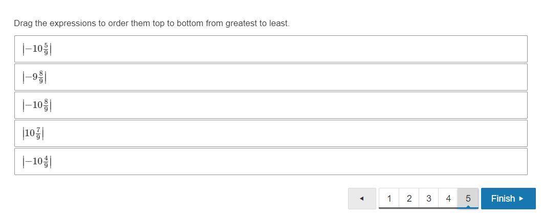Click the fraction 8/9 in |-10 8/9|
This screenshot has width=542, height=216.
(x=46, y=105)
